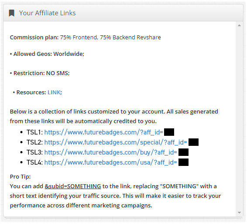Click the scrollbar up arrow
247x224 pixels.
tap(239, 25)
